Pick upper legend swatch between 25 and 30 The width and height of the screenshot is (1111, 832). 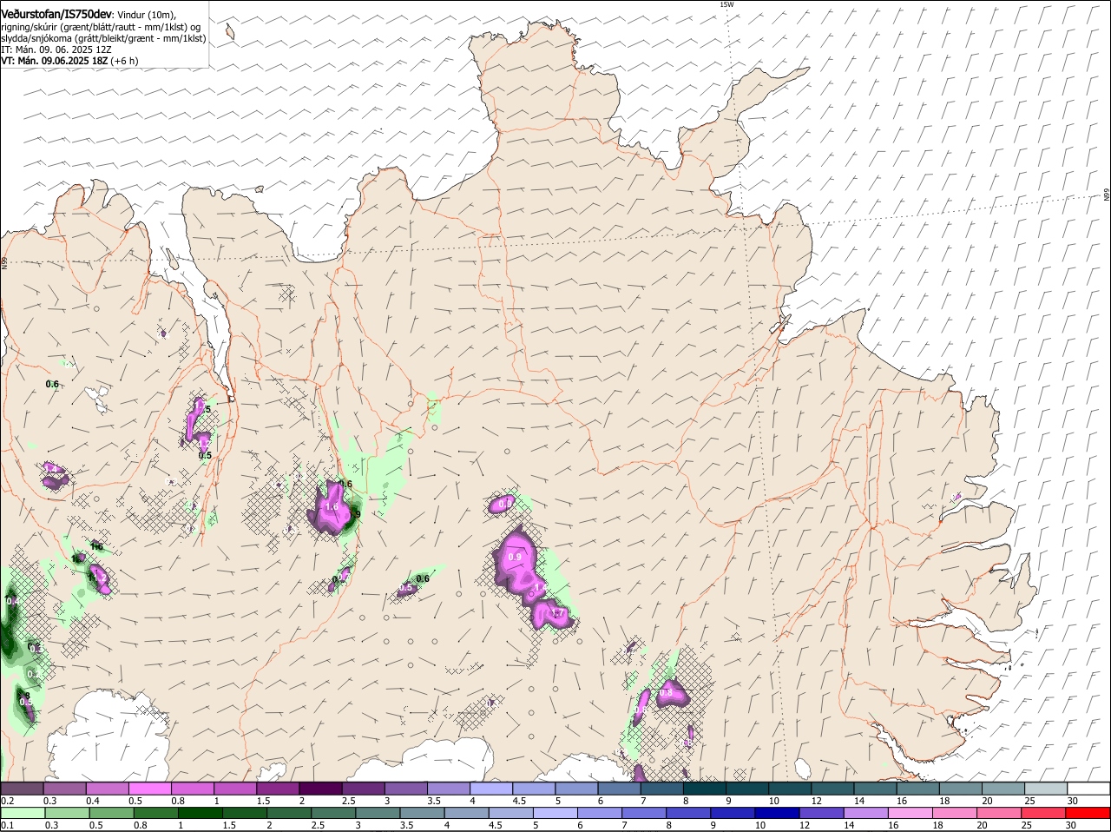1044,788
